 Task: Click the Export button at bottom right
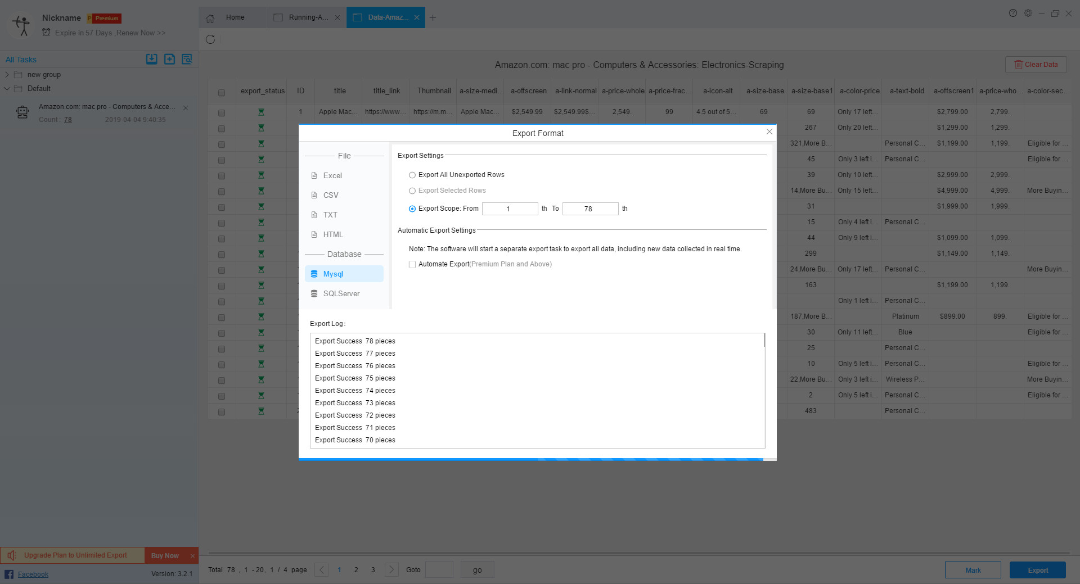click(1038, 570)
